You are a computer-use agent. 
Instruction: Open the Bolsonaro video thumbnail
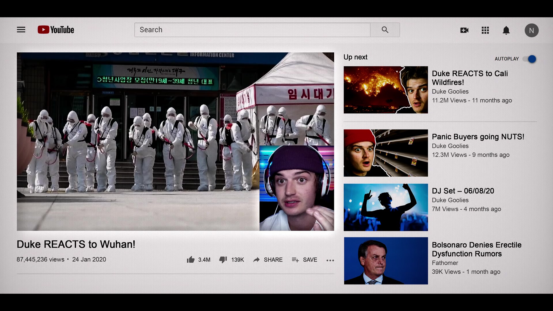[x=386, y=261]
